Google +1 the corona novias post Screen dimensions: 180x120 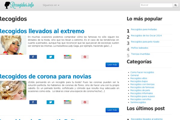[x=67, y=102]
